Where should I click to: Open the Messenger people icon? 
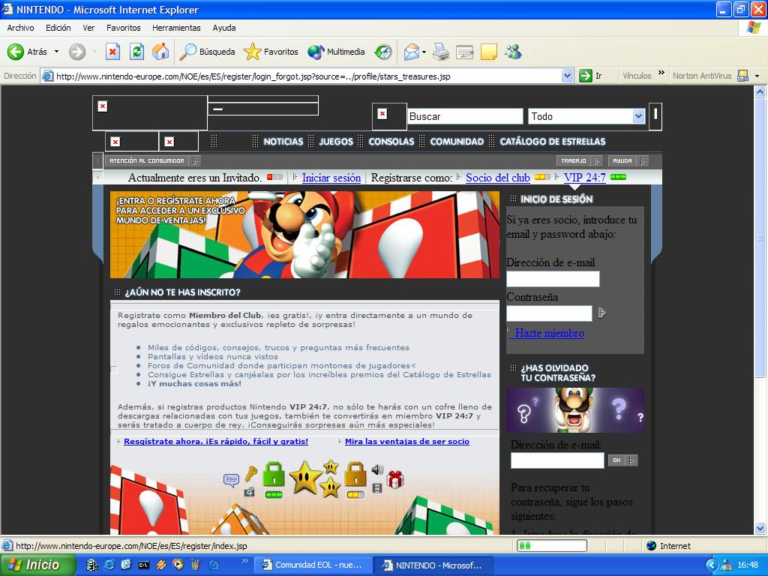click(x=513, y=52)
